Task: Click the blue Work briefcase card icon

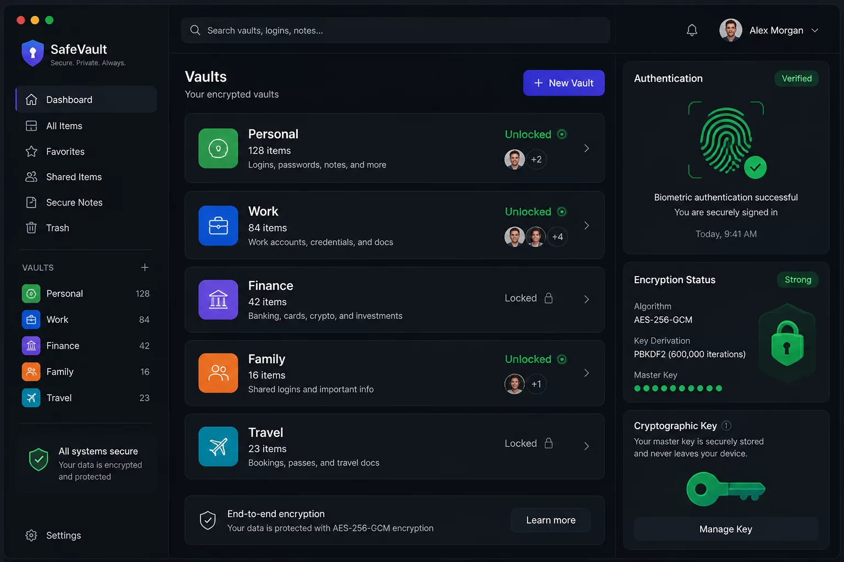Action: [x=218, y=226]
